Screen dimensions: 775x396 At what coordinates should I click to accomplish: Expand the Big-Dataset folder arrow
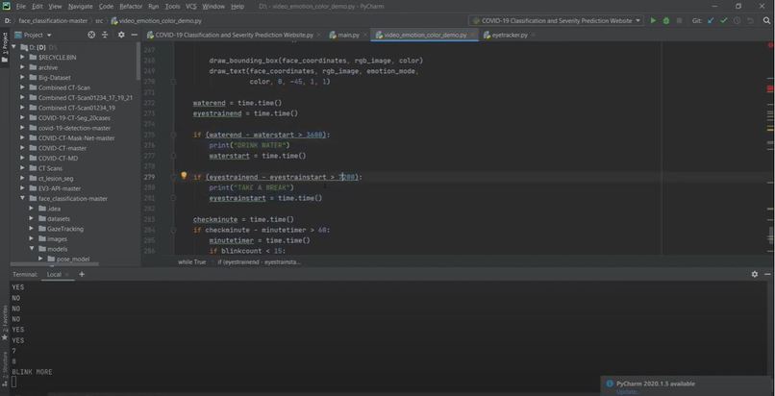(x=22, y=78)
